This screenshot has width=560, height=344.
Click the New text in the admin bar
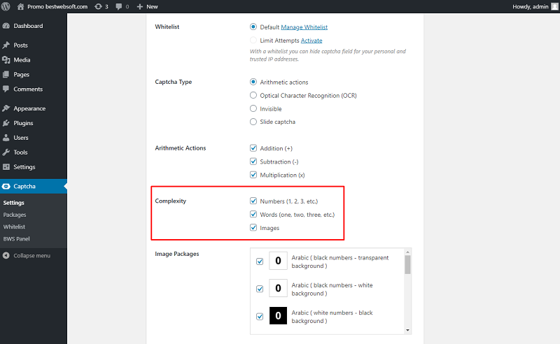pos(152,6)
